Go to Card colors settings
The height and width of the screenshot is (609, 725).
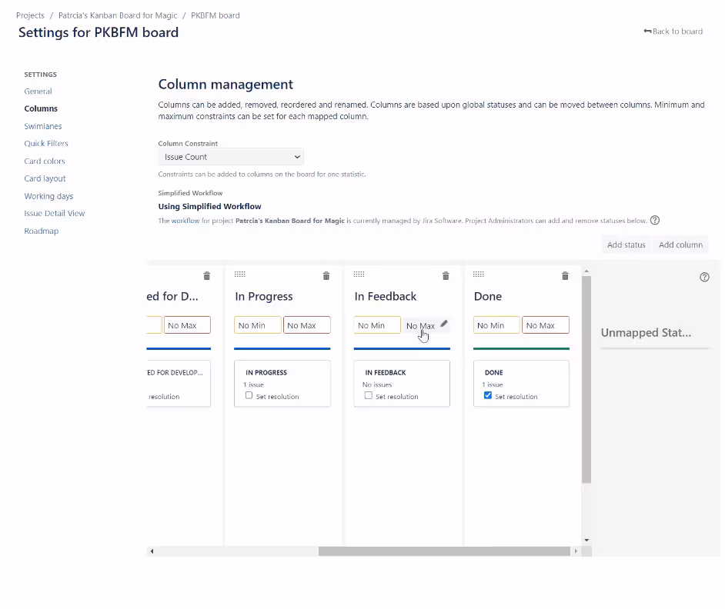click(x=45, y=161)
